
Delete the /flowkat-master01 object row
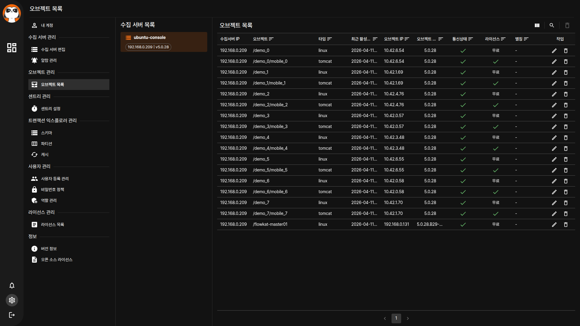pyautogui.click(x=566, y=225)
